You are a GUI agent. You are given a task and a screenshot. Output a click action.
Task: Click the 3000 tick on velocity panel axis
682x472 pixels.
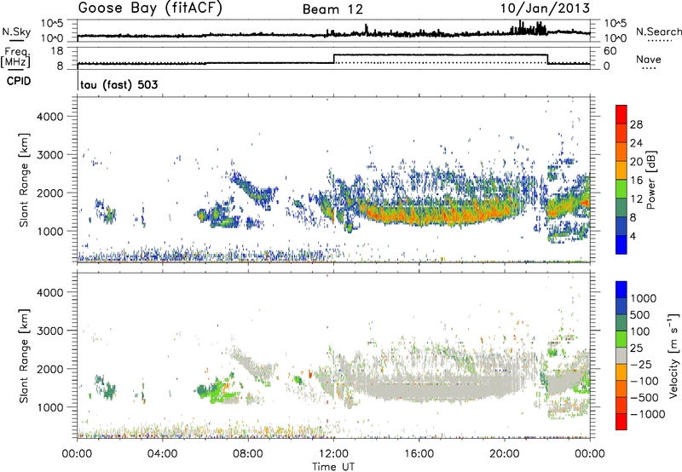(x=50, y=331)
